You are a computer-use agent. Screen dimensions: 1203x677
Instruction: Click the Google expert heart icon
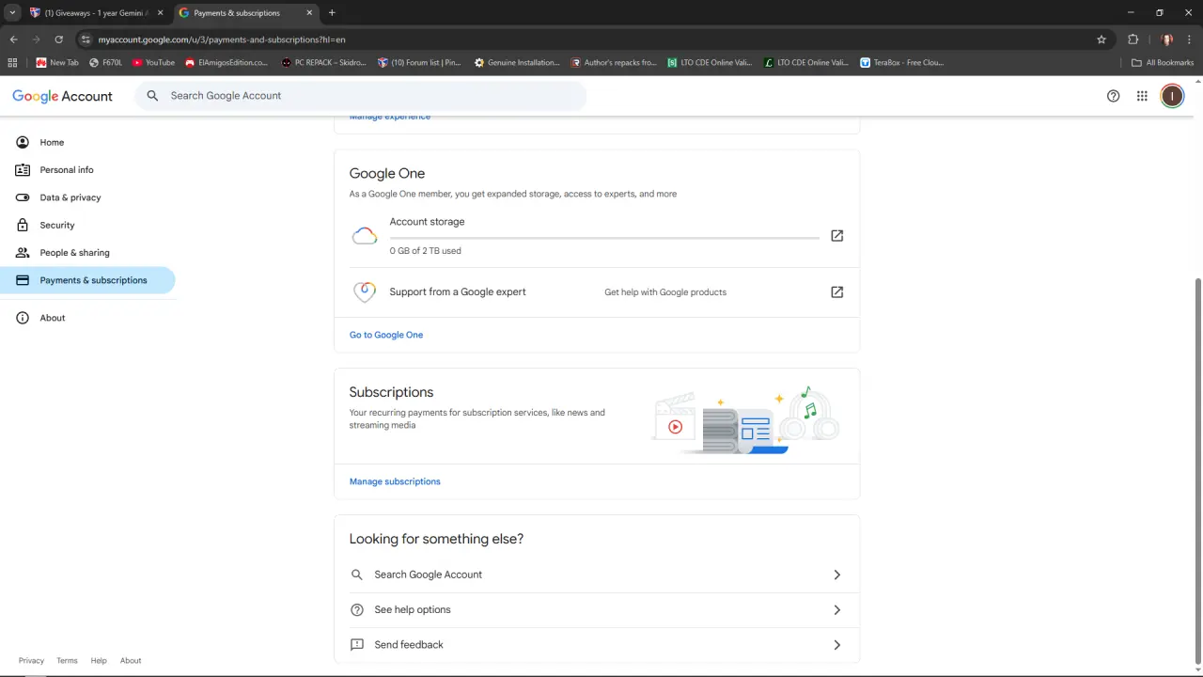tap(365, 292)
